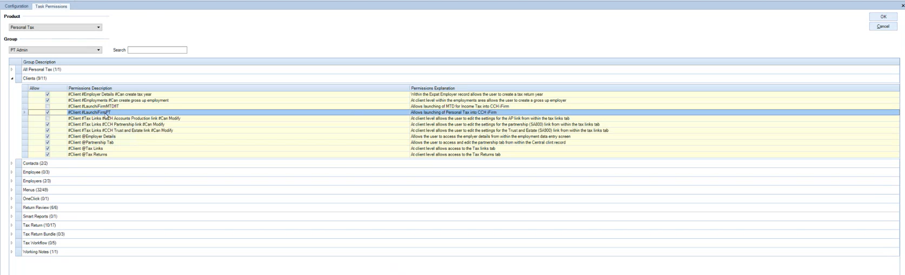Viewport: 905px width, 275px height.
Task: Expand the Employers (2/3) group
Action: [12, 181]
